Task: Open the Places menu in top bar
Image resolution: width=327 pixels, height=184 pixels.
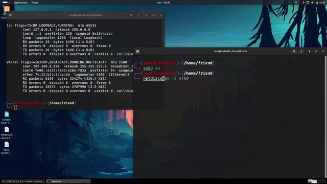Action: [x=35, y=3]
